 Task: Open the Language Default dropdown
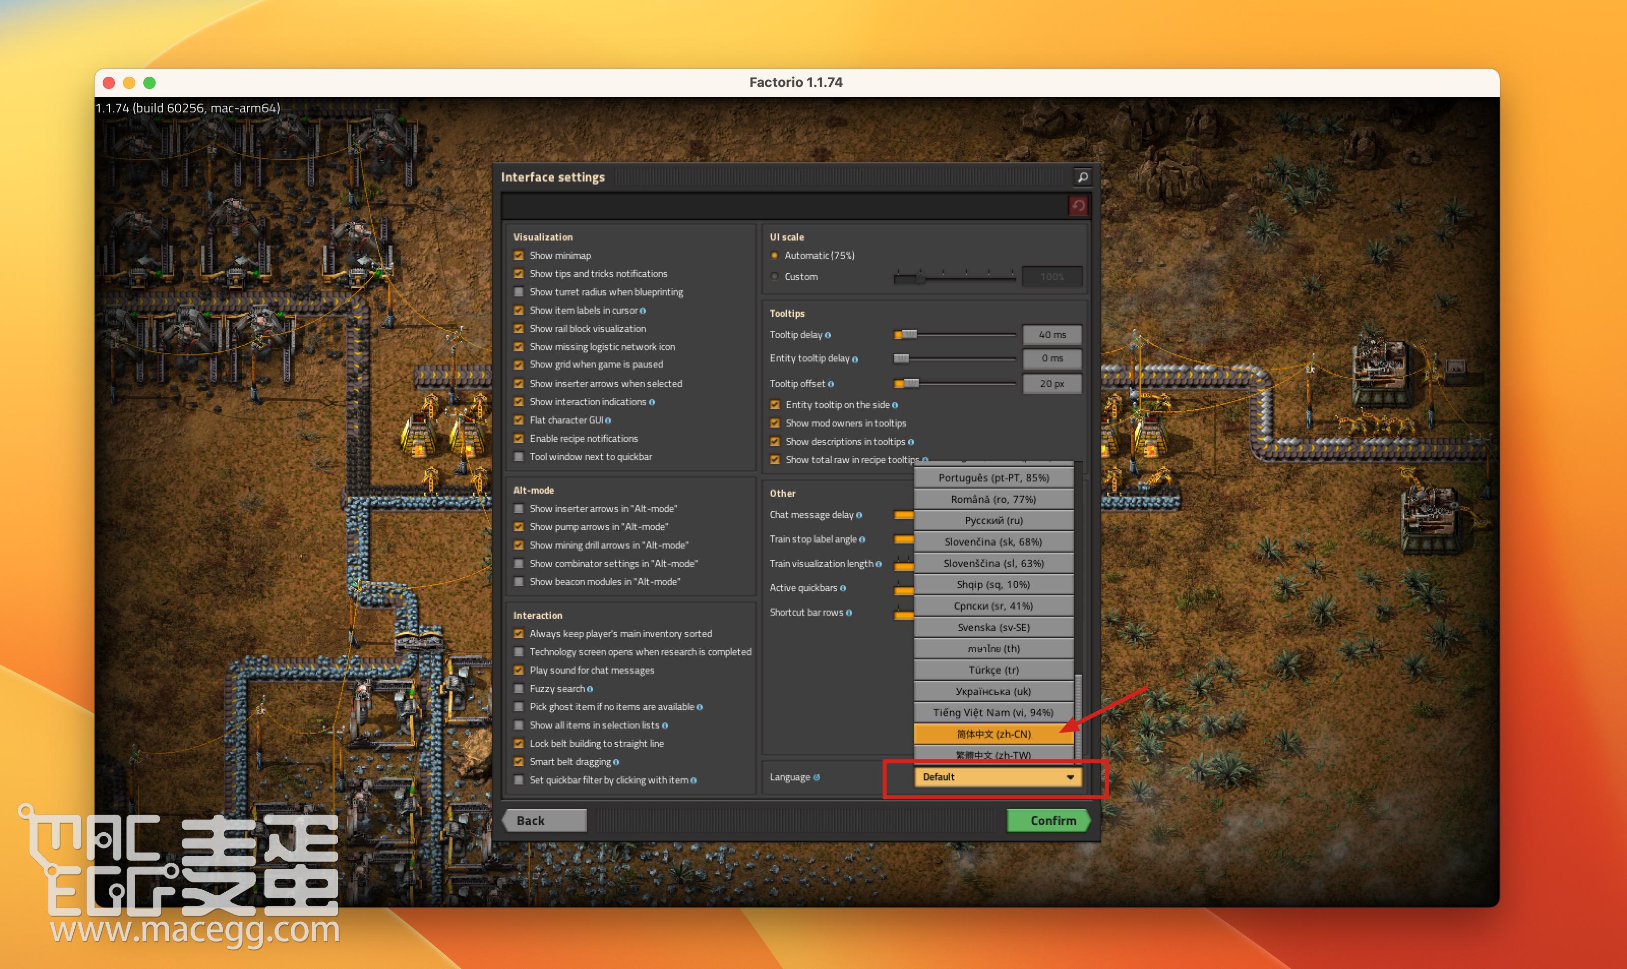click(998, 777)
